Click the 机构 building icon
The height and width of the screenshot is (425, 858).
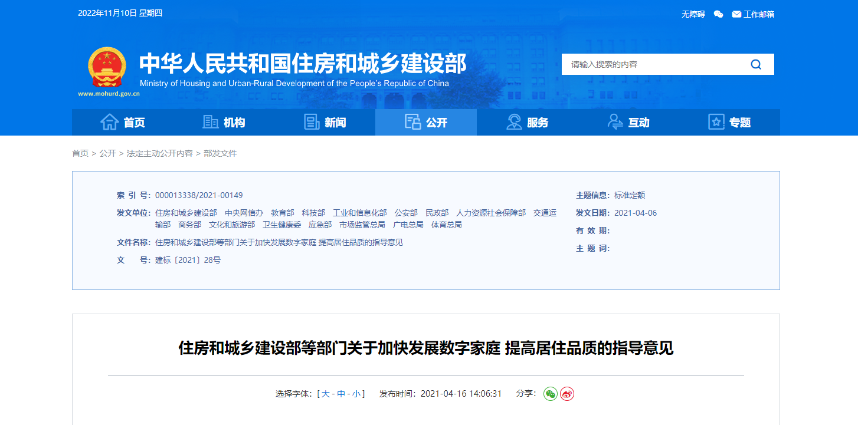click(211, 122)
